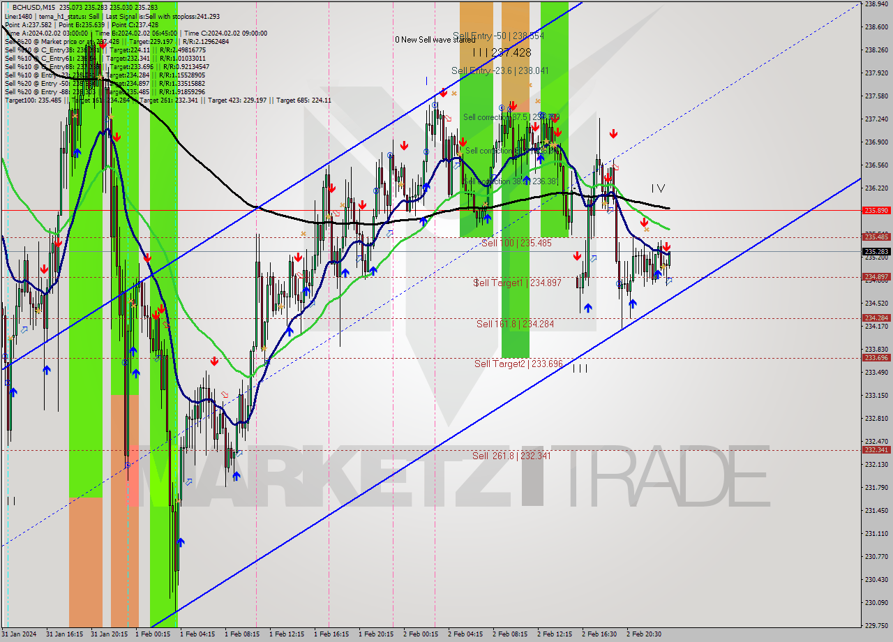Click the 'Sell Entry -50 | 238.554' label
Image resolution: width=893 pixels, height=642 pixels.
[498, 36]
